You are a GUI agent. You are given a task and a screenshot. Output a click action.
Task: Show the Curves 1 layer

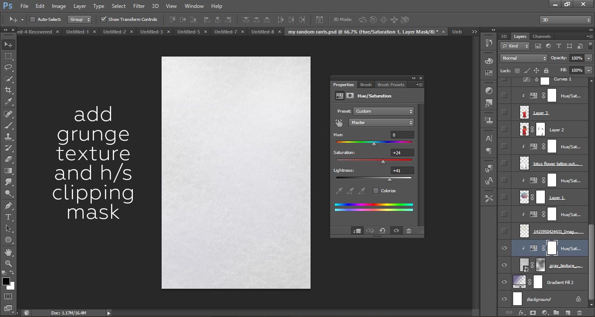tap(504, 80)
